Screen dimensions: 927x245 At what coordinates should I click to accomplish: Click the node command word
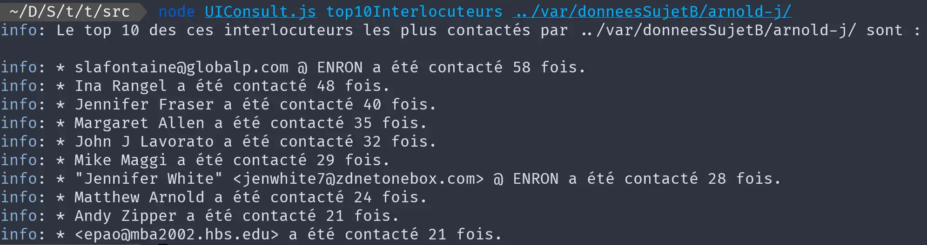(x=176, y=12)
